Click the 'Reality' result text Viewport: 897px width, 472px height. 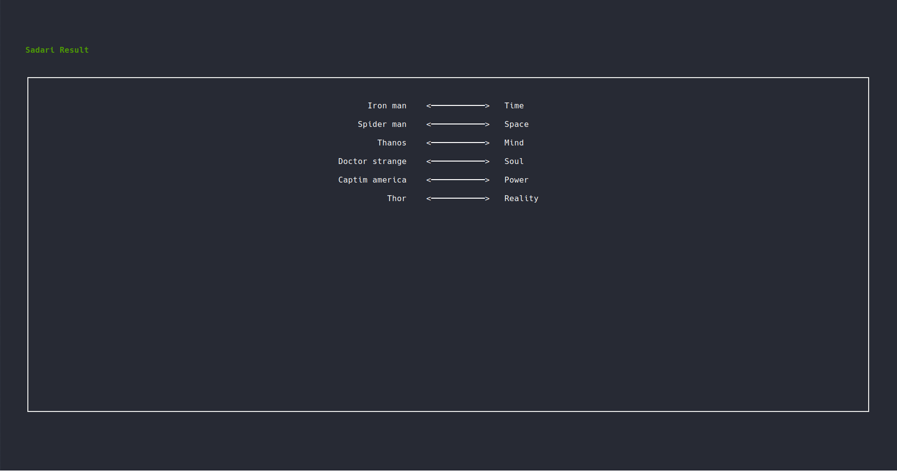pos(522,198)
